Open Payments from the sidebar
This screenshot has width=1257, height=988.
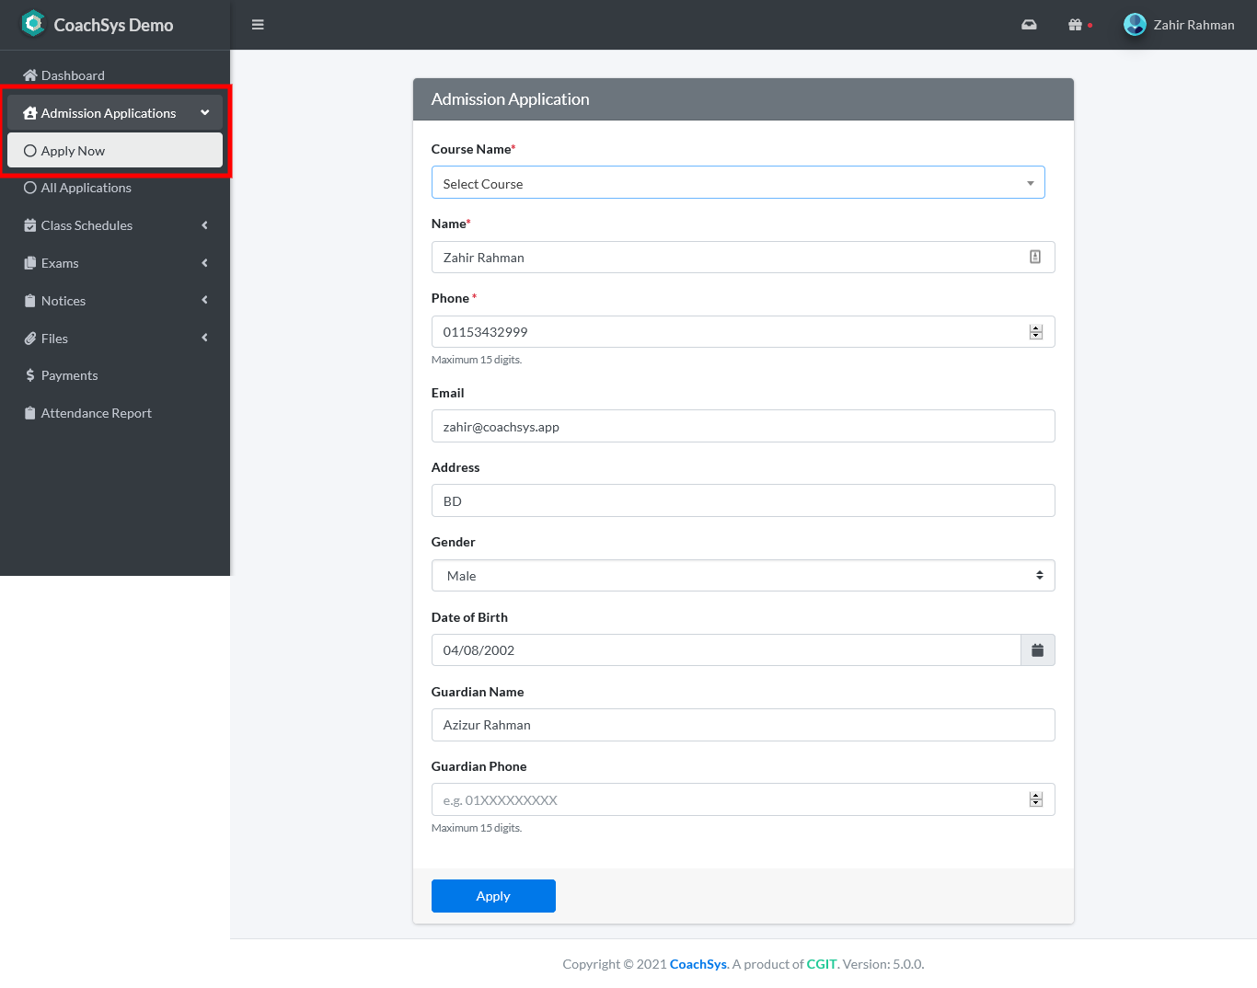(69, 375)
